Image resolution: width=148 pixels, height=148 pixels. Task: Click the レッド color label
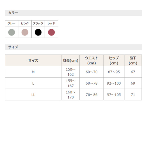click(52, 23)
